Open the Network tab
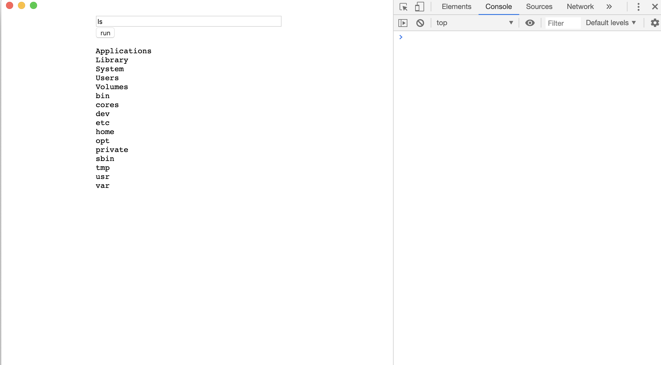 (x=580, y=7)
